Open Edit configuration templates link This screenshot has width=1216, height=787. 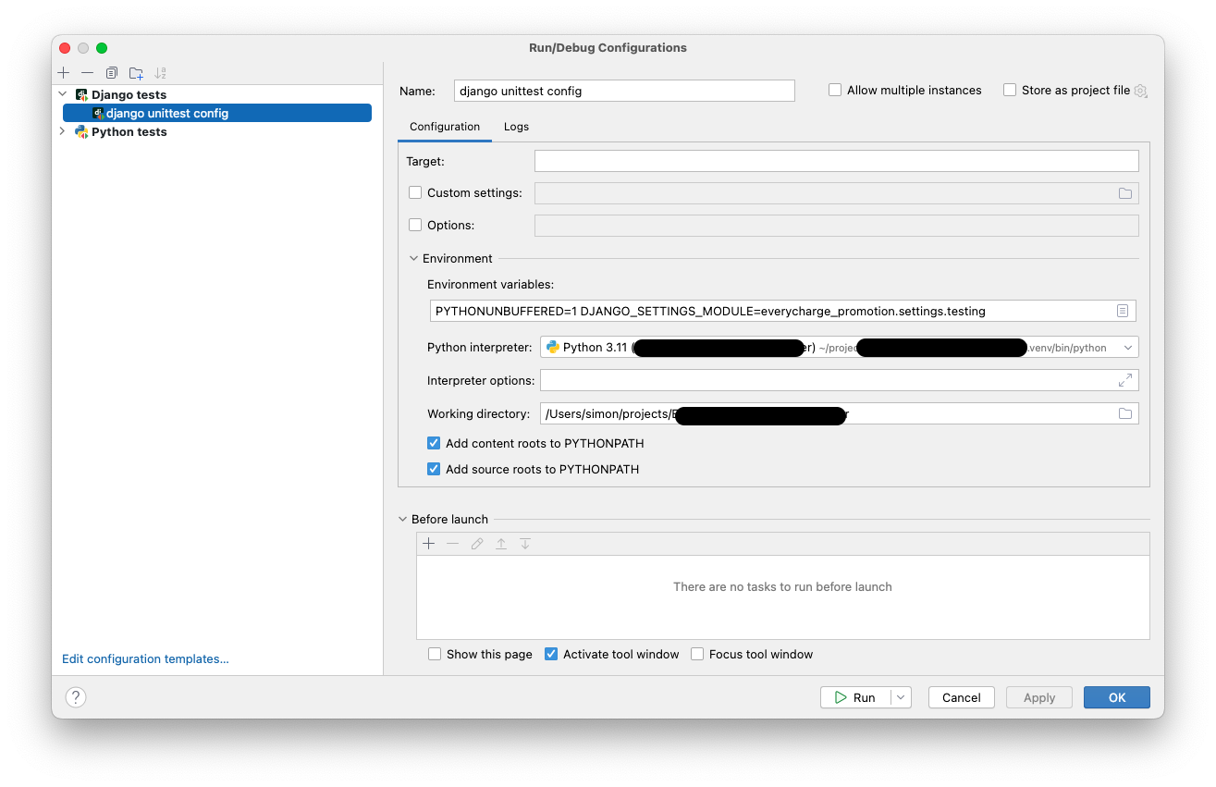pyautogui.click(x=145, y=659)
